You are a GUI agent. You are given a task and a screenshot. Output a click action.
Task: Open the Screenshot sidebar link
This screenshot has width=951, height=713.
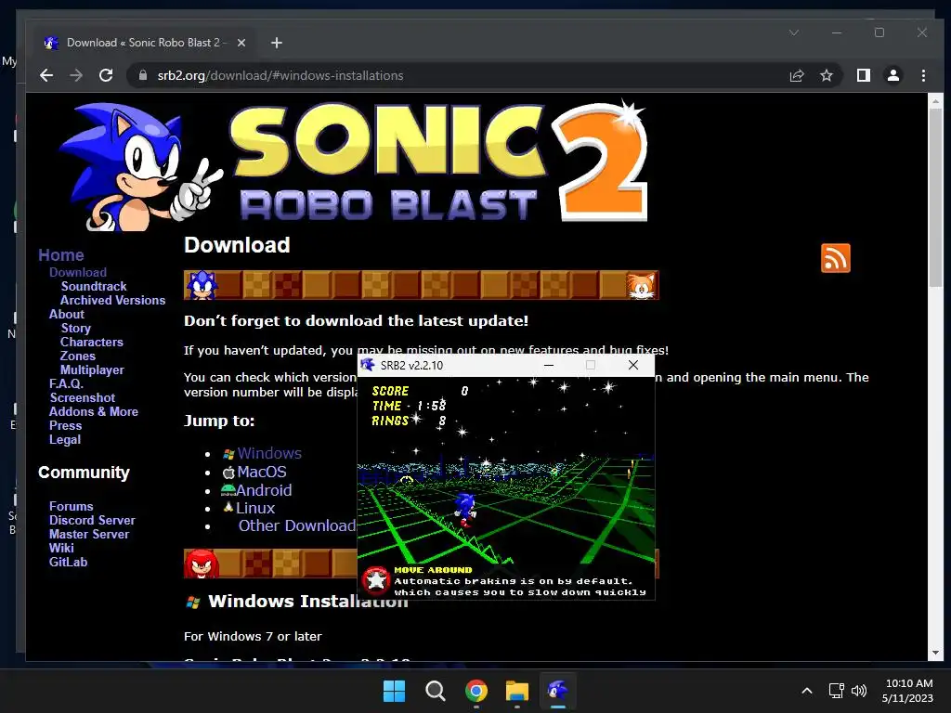(x=83, y=397)
